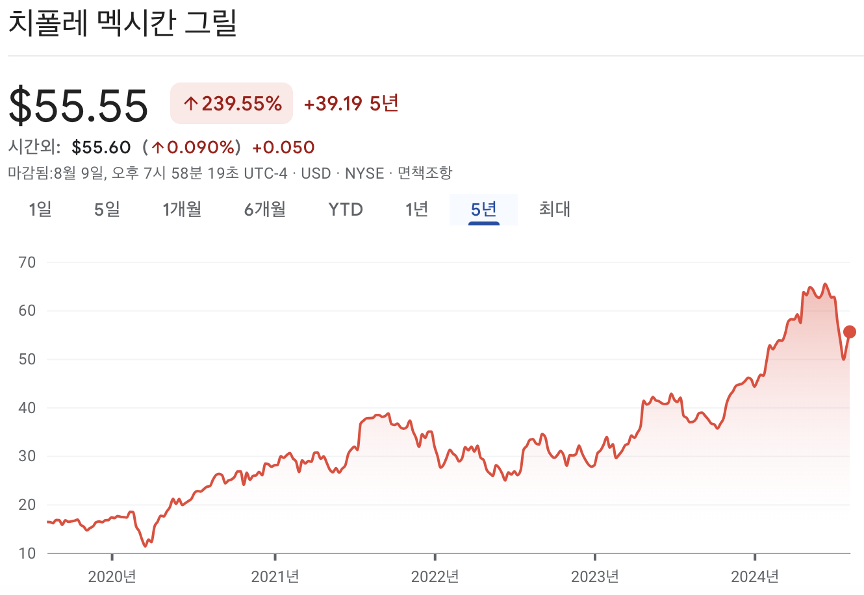Click the 2020년 axis label

[112, 576]
